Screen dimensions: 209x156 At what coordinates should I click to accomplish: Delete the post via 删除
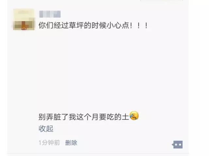click(71, 143)
